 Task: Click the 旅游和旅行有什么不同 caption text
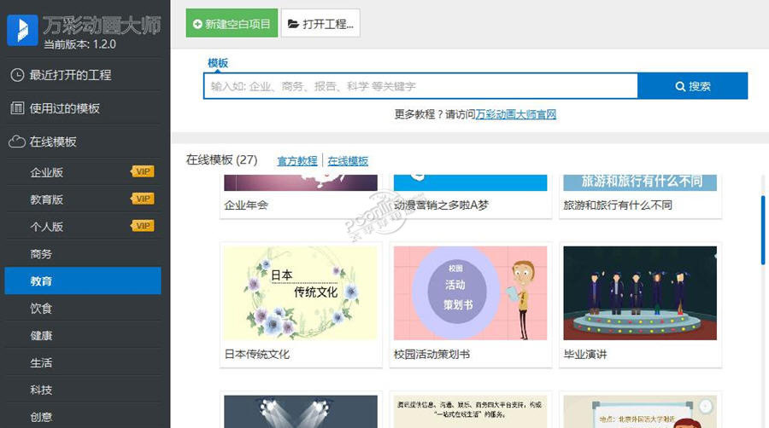click(618, 205)
